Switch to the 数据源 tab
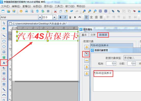The width and height of the screenshot is (141, 101). (x=103, y=35)
